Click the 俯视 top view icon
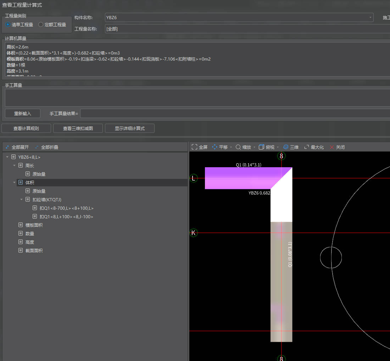This screenshot has width=390, height=361. click(261, 147)
